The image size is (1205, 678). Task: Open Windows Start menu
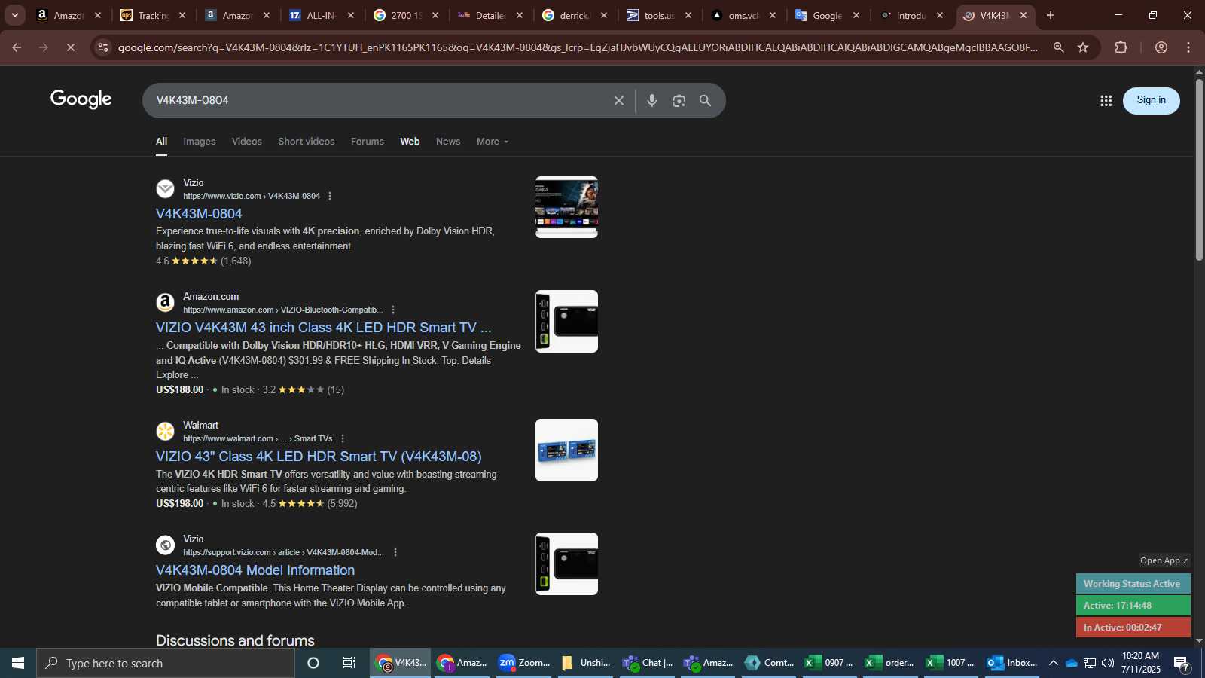(18, 663)
